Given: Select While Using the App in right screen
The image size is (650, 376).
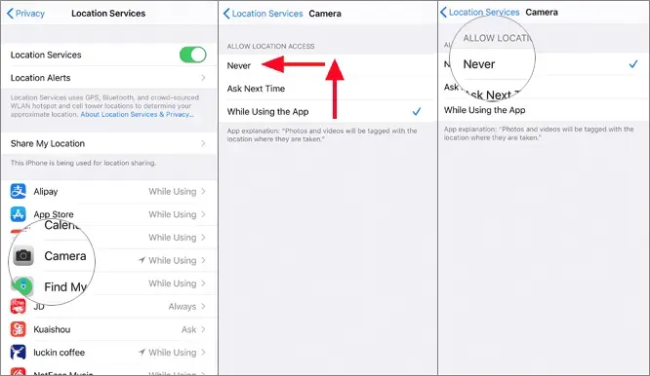Looking at the screenshot, I should [x=544, y=110].
